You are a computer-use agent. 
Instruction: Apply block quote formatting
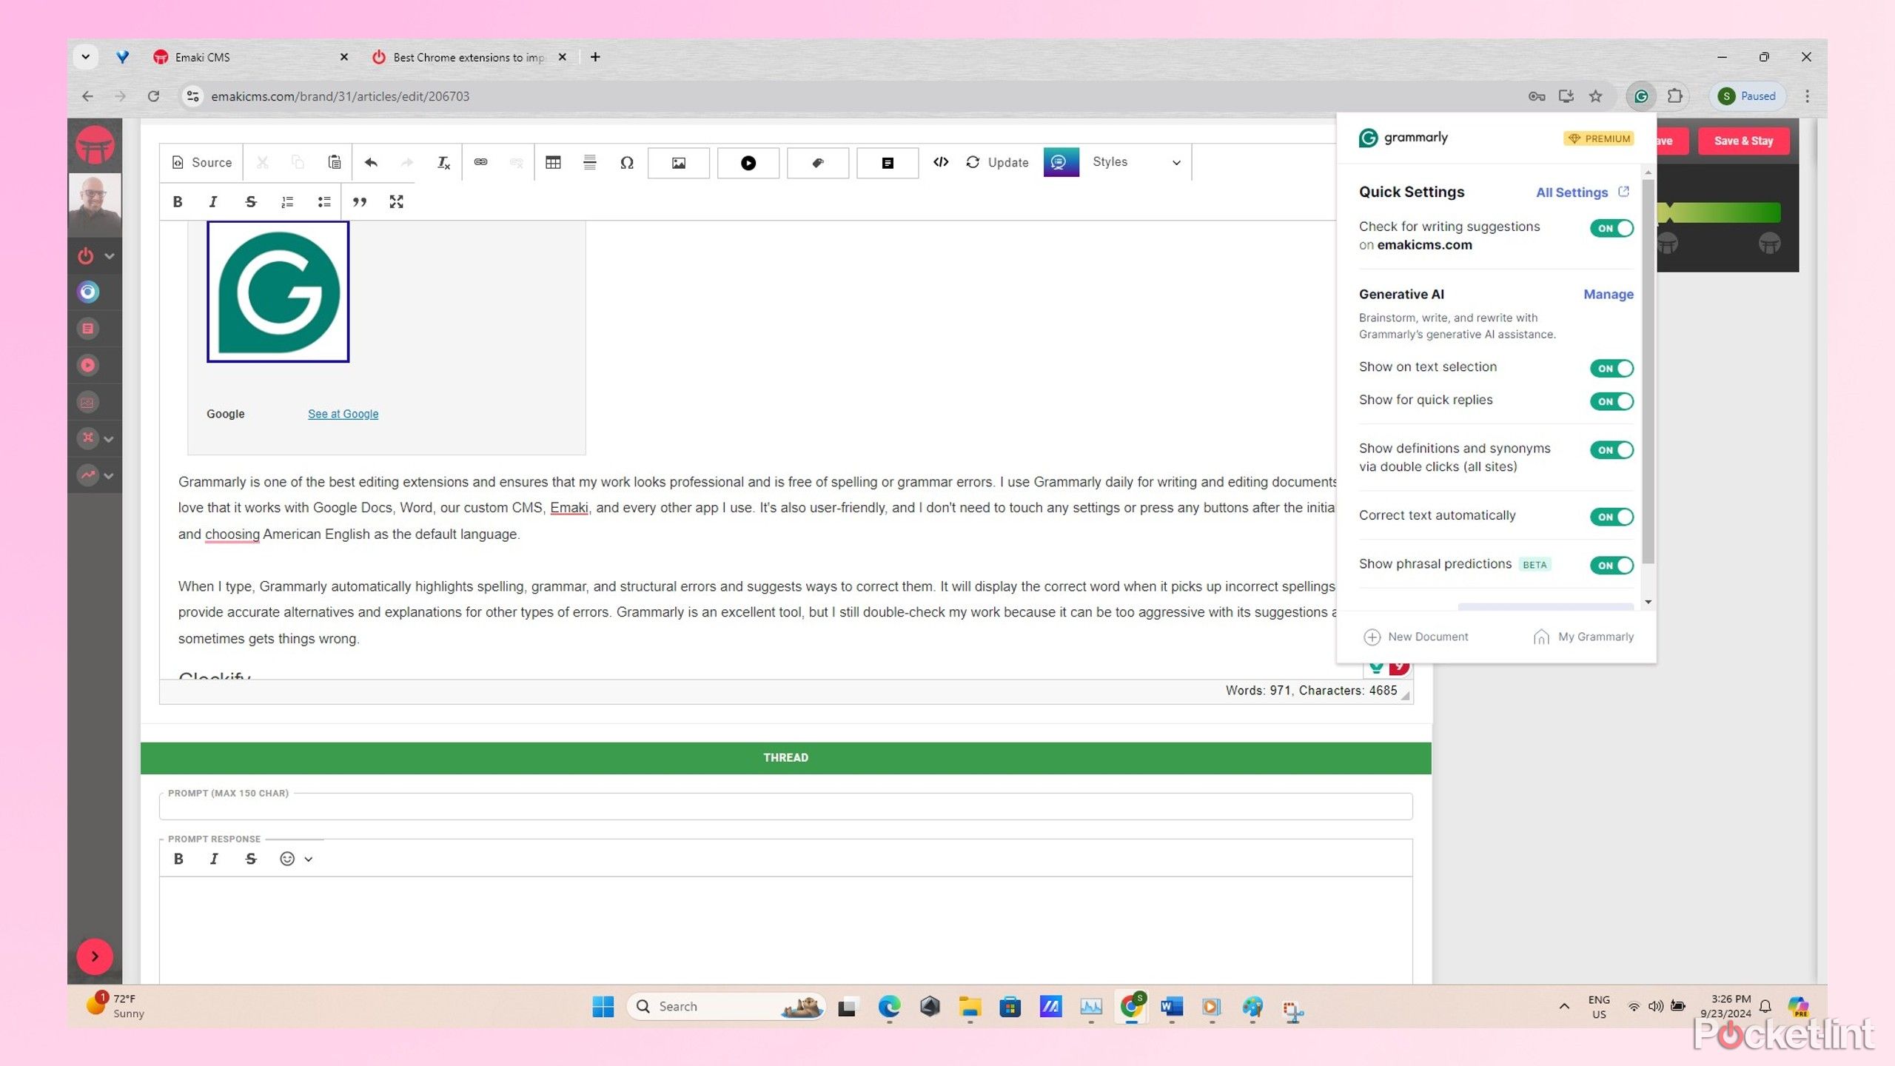point(360,201)
